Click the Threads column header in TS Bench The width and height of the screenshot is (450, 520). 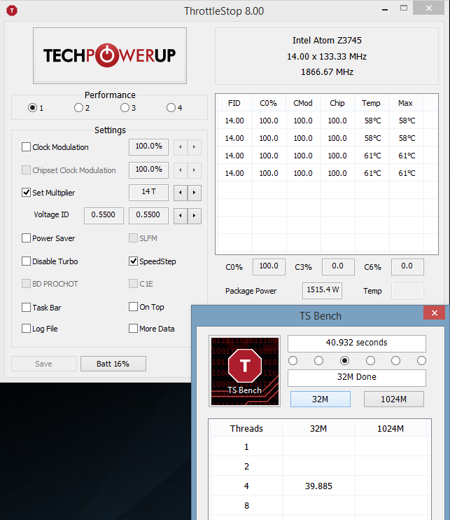(x=246, y=428)
